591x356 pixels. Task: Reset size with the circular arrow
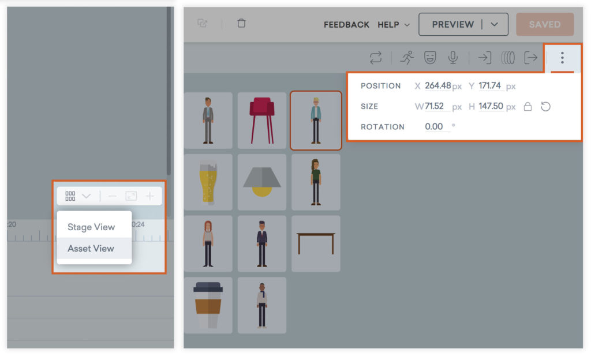click(545, 107)
